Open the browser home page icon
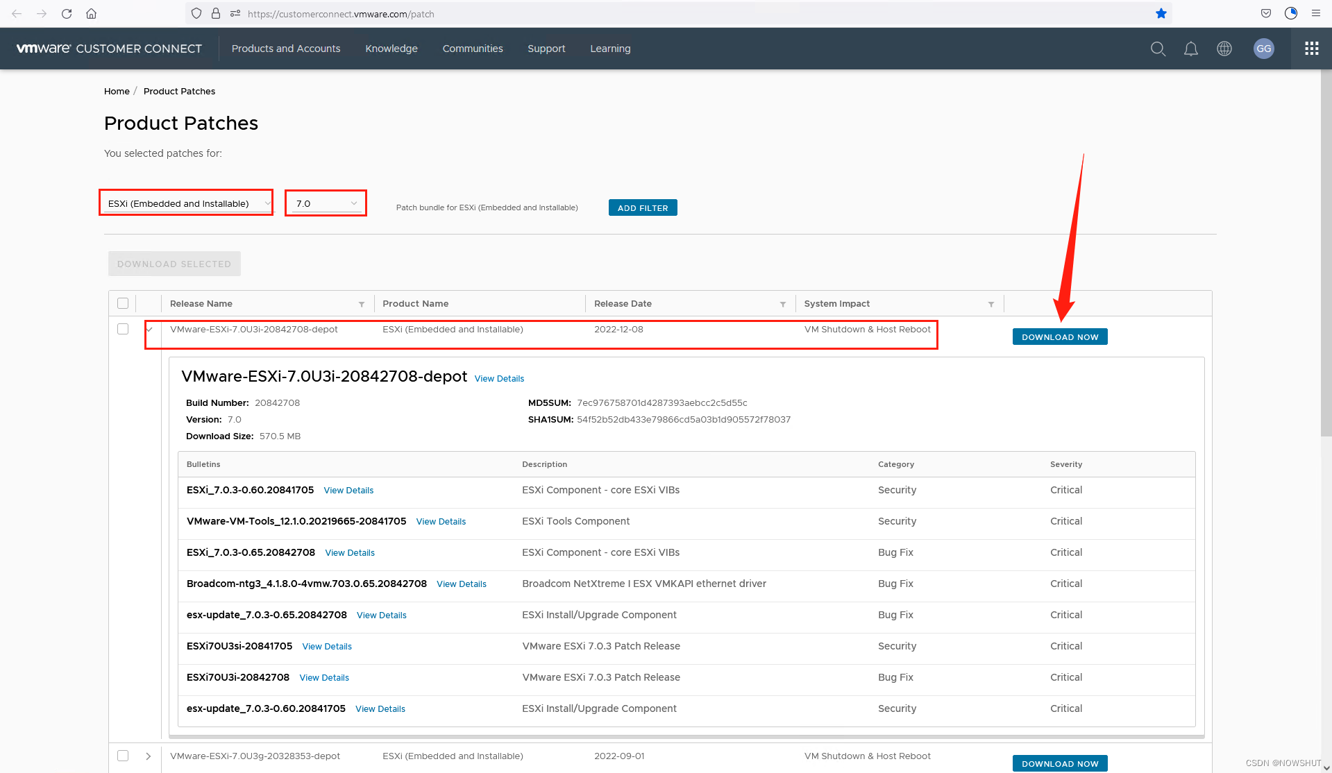The height and width of the screenshot is (773, 1332). tap(91, 13)
